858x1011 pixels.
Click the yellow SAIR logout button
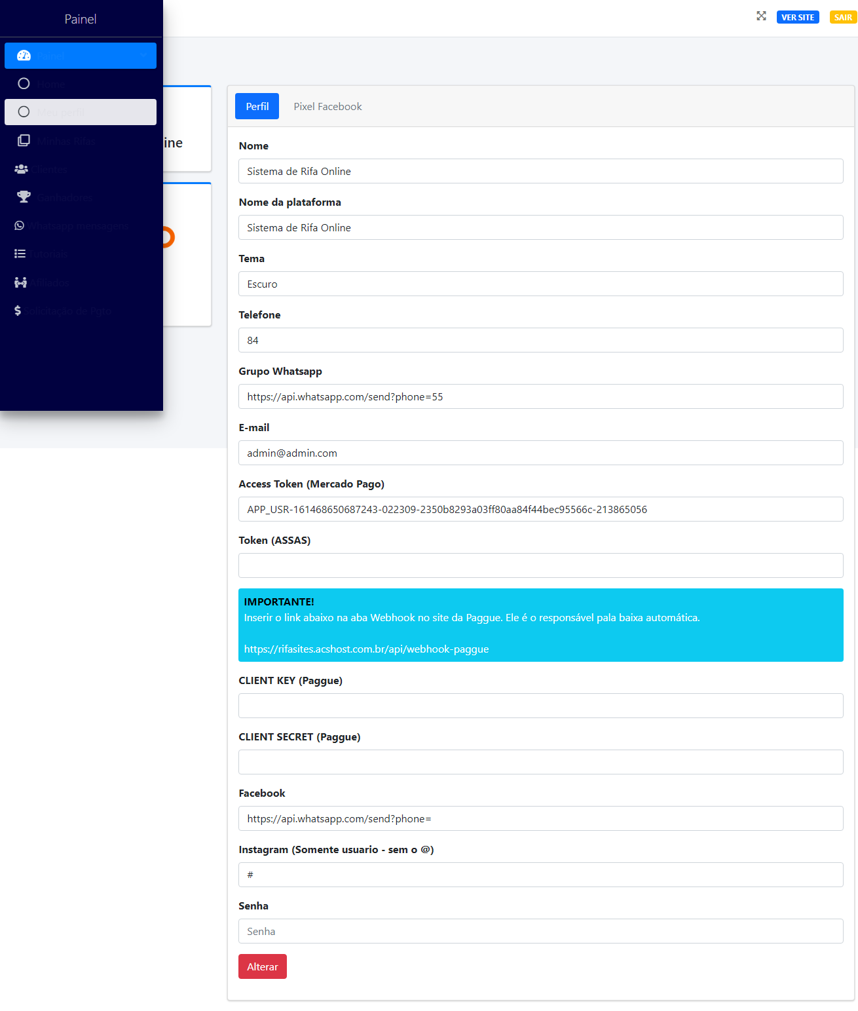pos(843,17)
